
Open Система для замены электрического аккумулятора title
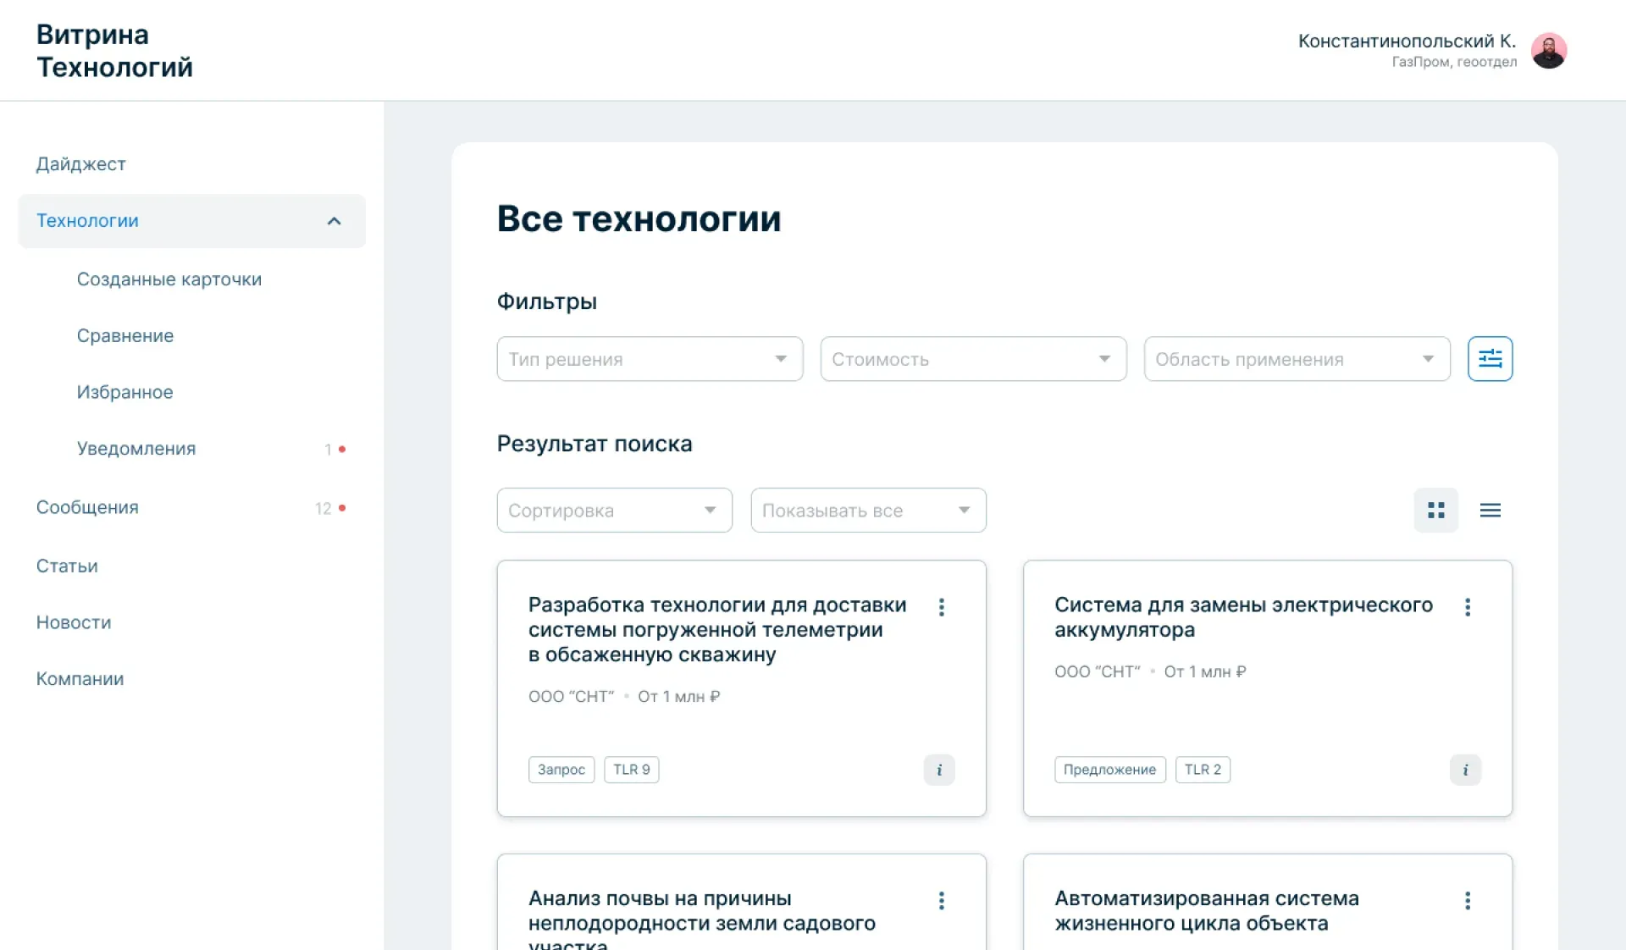(1243, 617)
